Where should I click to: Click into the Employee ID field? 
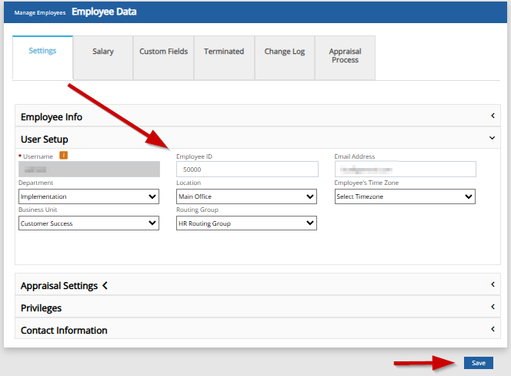[246, 170]
